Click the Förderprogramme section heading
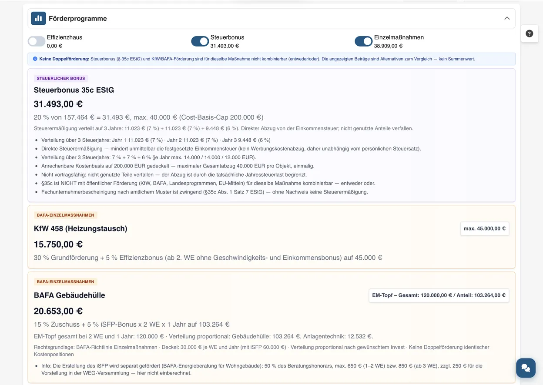This screenshot has height=385, width=543. [x=78, y=19]
